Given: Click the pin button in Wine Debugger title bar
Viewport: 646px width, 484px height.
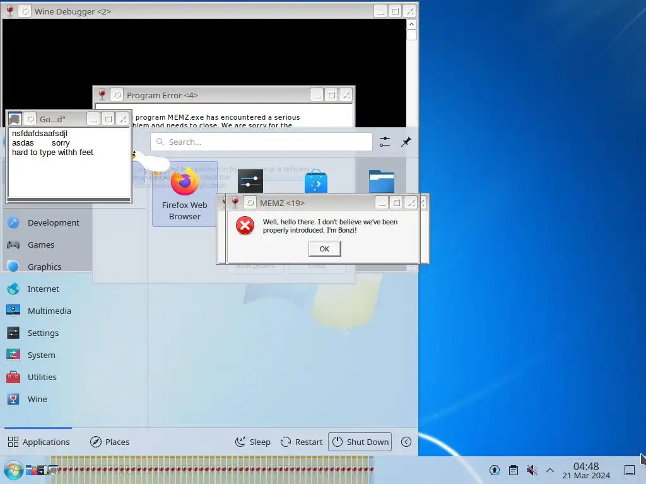Looking at the screenshot, I should pos(25,11).
